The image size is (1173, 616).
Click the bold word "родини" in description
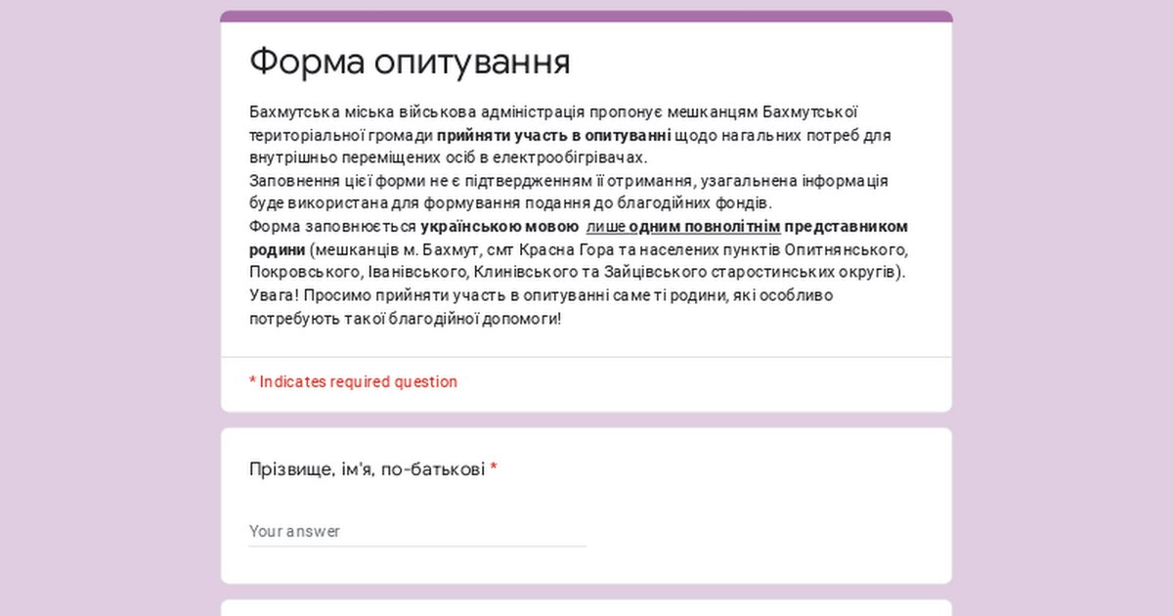[277, 249]
